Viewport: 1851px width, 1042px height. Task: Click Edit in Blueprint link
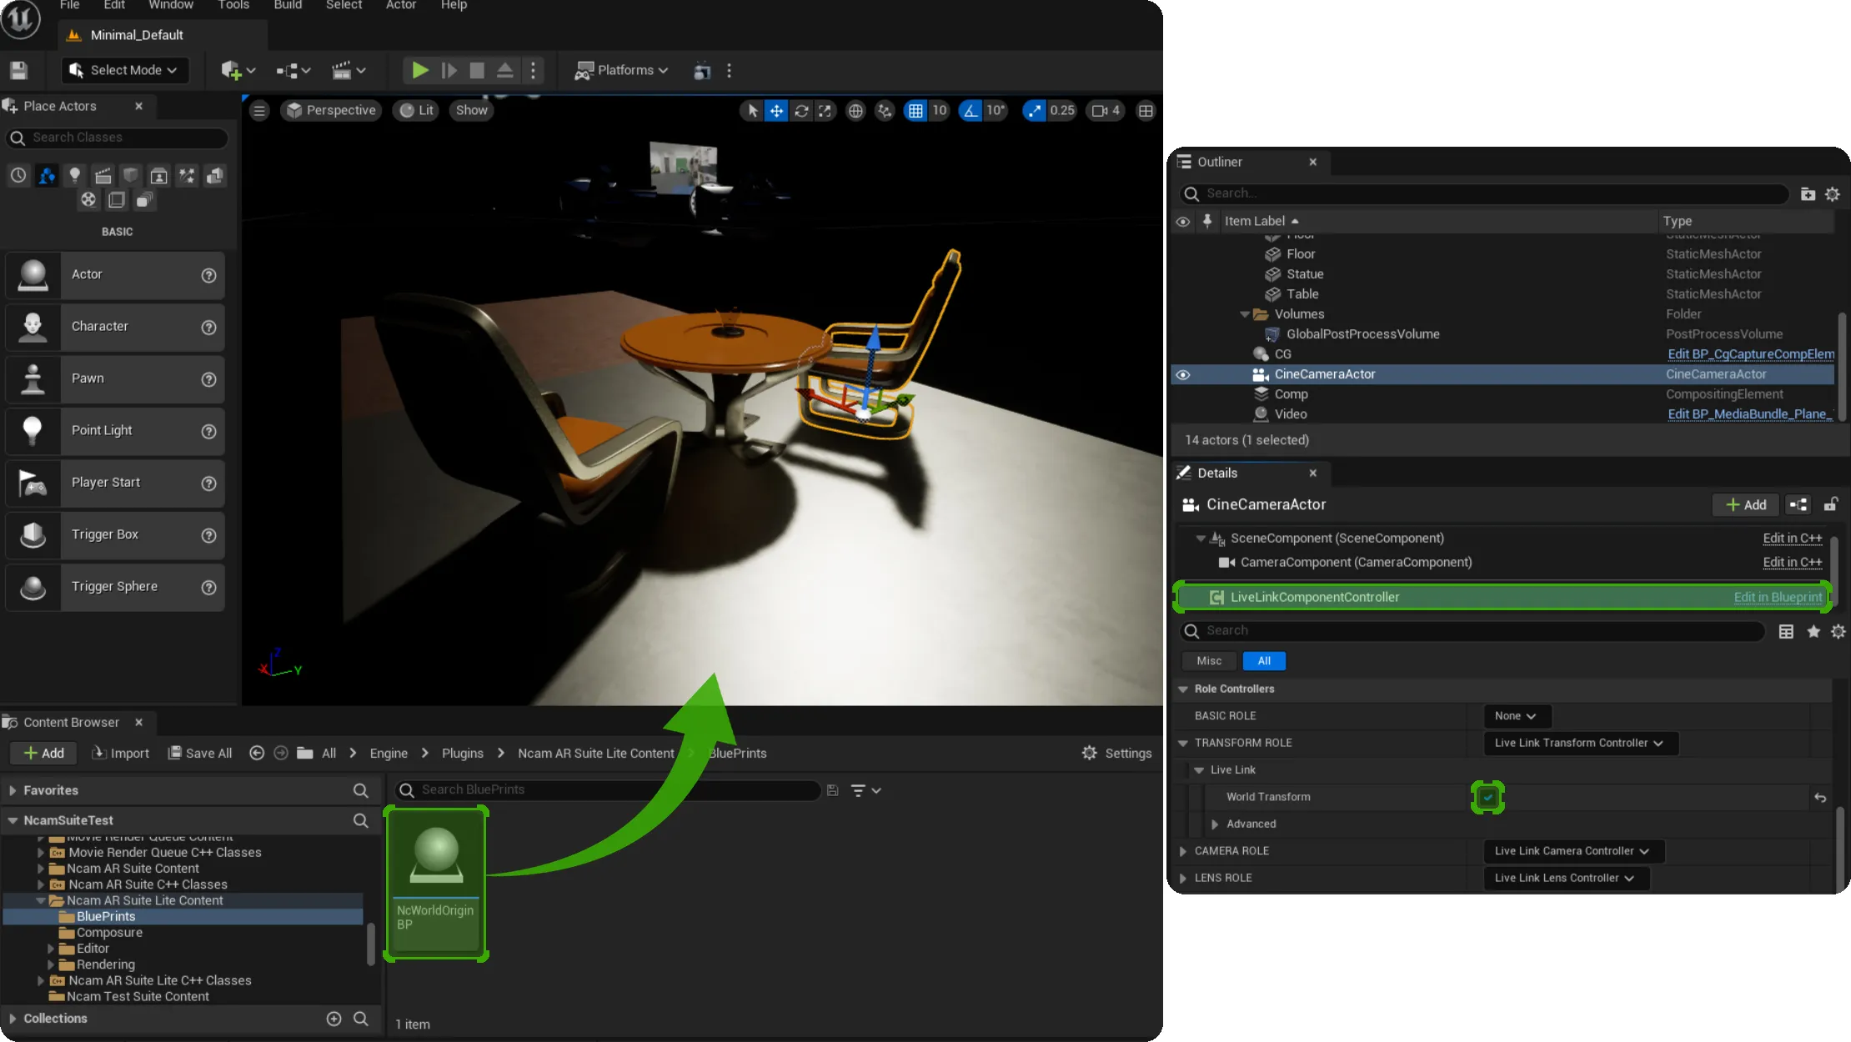[x=1778, y=598]
